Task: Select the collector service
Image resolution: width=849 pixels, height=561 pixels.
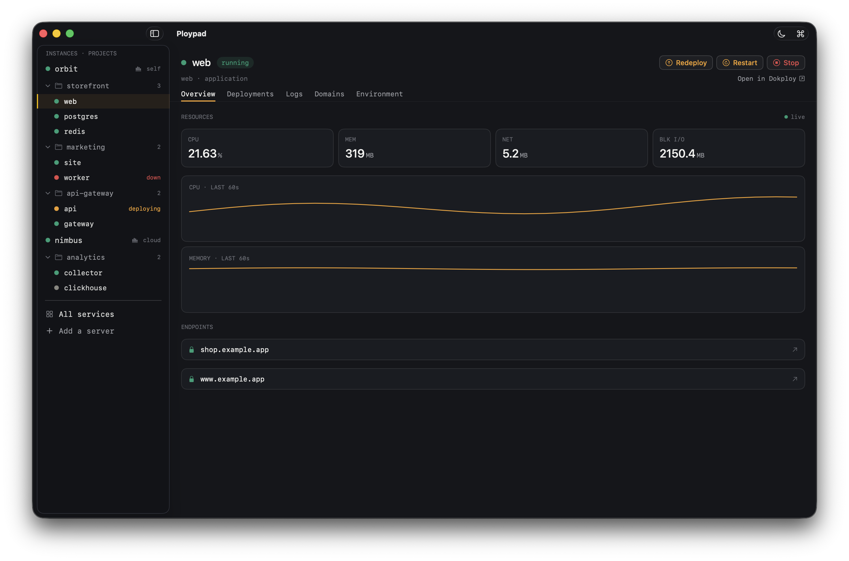Action: point(103,273)
